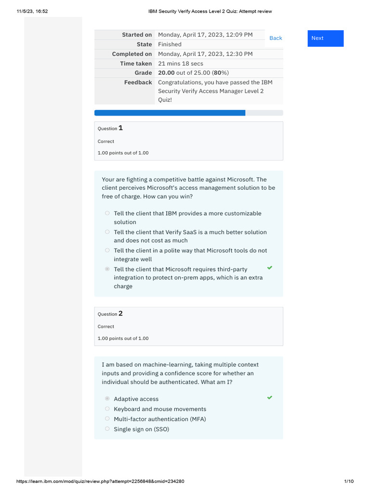The image size is (370, 493).
Task: Choose Keyboard and mouse movements option
Action: tap(107, 409)
